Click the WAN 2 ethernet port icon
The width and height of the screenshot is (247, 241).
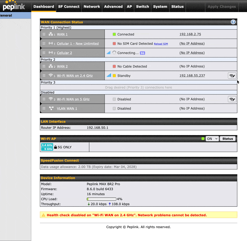tap(51, 66)
